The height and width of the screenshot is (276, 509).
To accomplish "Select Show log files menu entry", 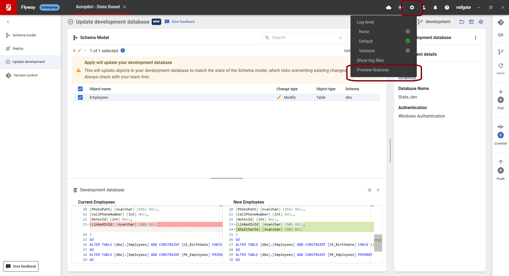I will pyautogui.click(x=370, y=60).
